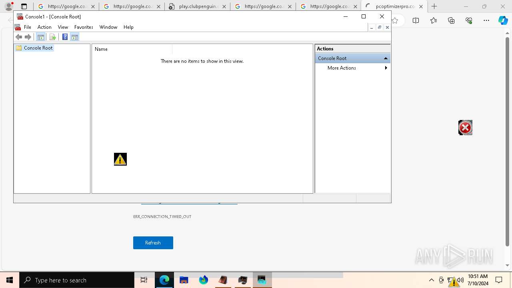Open Microsoft Edge from the taskbar
Screen dimensions: 512x288
click(164, 280)
